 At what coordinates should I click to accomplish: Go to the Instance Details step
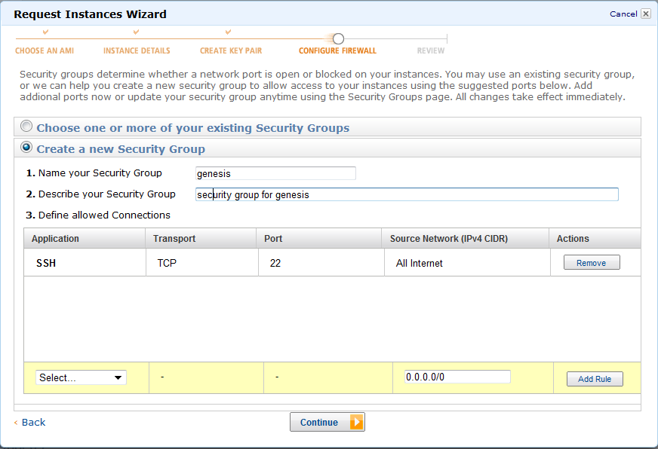coord(137,50)
